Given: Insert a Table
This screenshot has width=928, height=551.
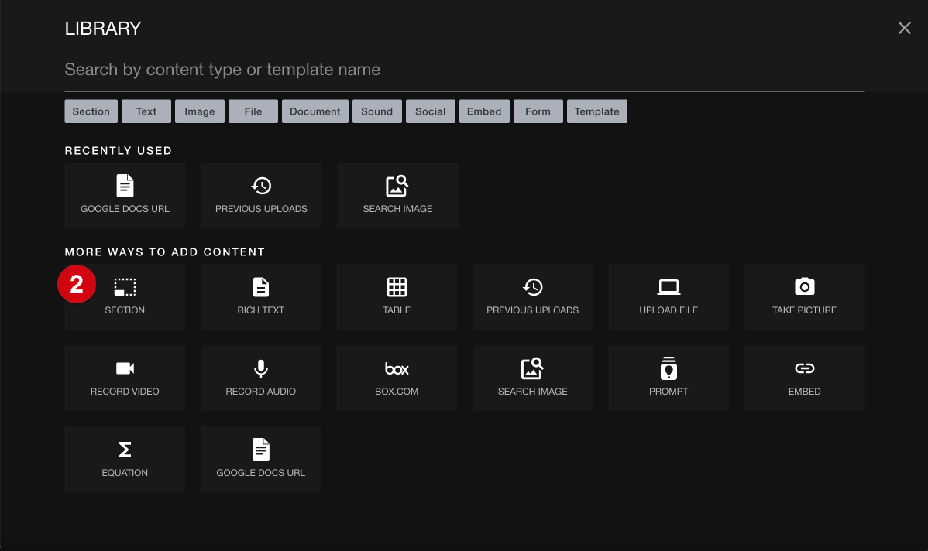Looking at the screenshot, I should point(397,297).
